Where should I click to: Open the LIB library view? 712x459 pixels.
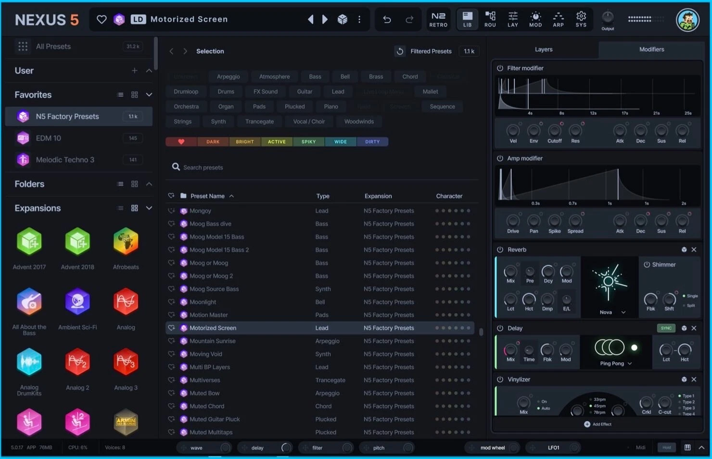(468, 19)
